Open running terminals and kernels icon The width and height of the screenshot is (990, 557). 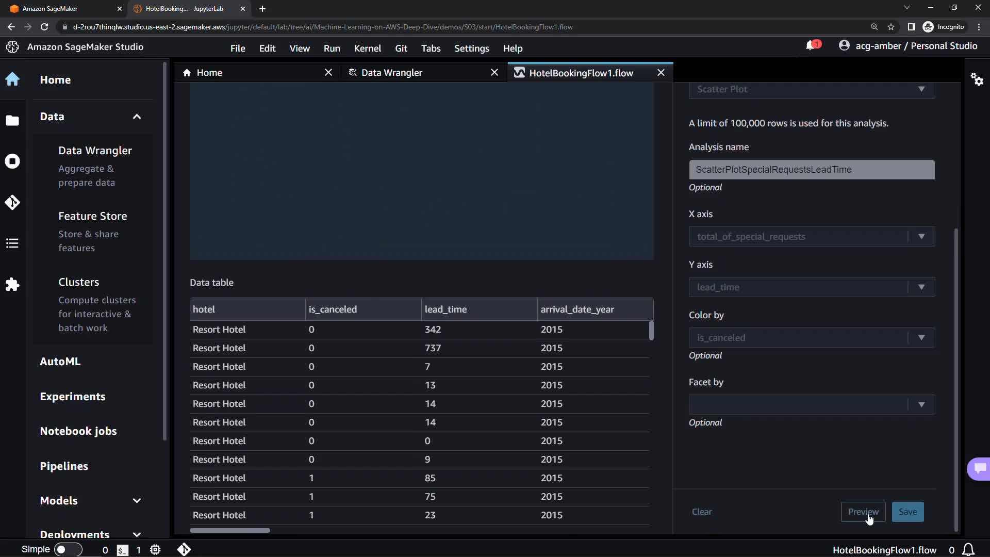pos(12,161)
